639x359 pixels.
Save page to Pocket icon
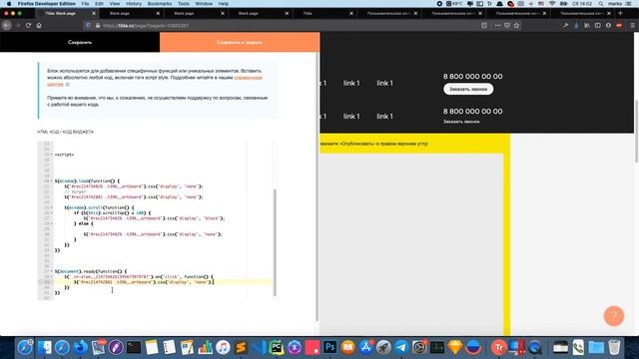507,25
